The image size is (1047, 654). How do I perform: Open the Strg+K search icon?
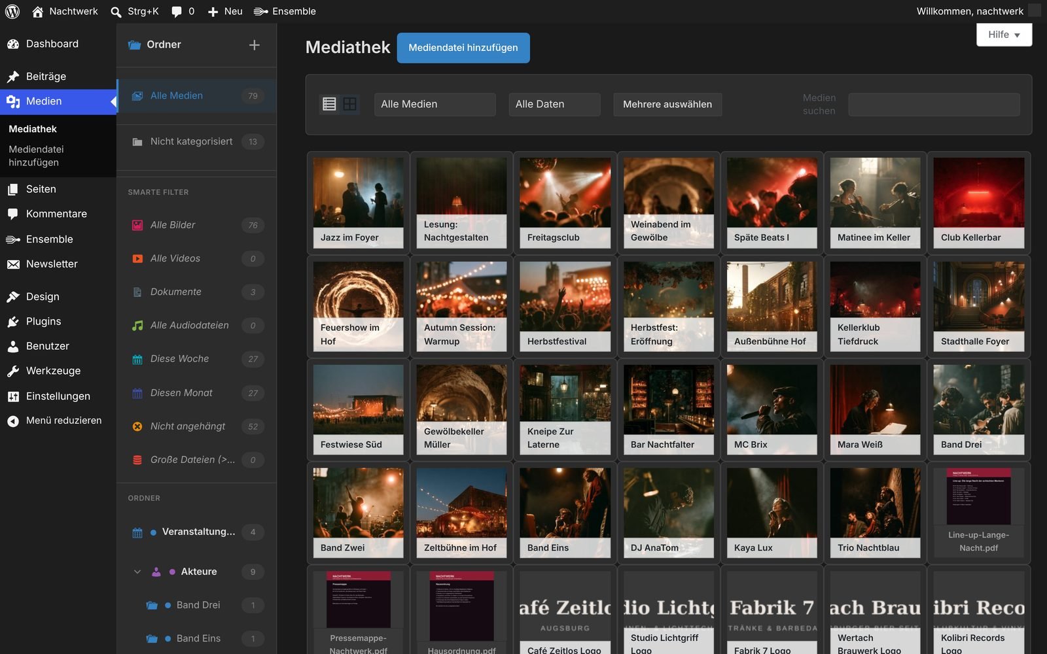[116, 12]
